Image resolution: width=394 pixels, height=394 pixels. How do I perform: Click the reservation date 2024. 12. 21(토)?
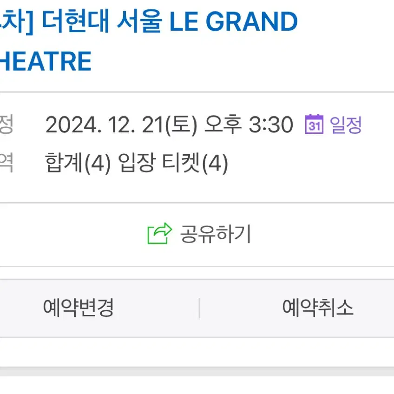pos(121,125)
